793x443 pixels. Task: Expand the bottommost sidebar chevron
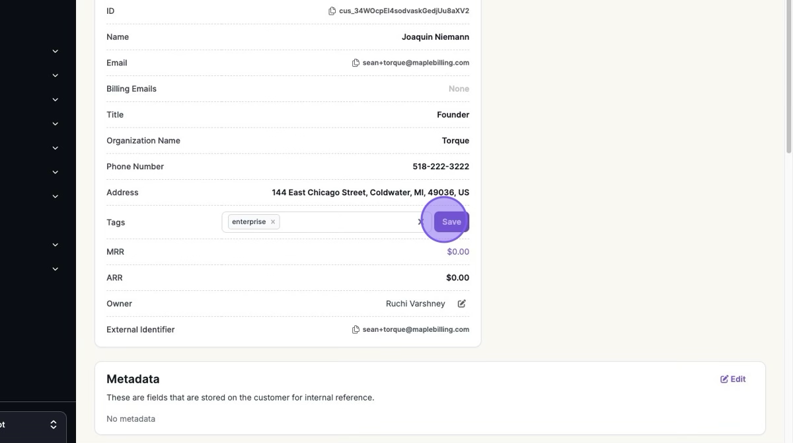(56, 269)
